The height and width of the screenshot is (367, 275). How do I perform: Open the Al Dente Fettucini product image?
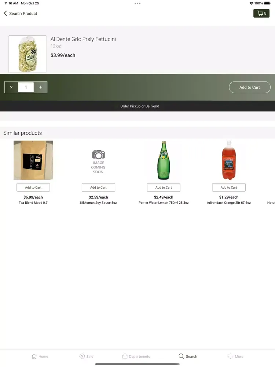(27, 54)
